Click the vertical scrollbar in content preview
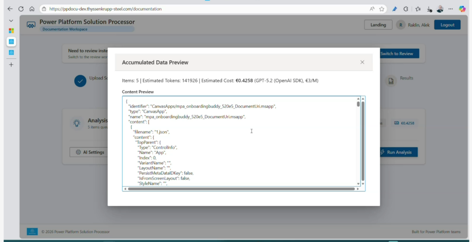This screenshot has width=472, height=242. (363, 138)
